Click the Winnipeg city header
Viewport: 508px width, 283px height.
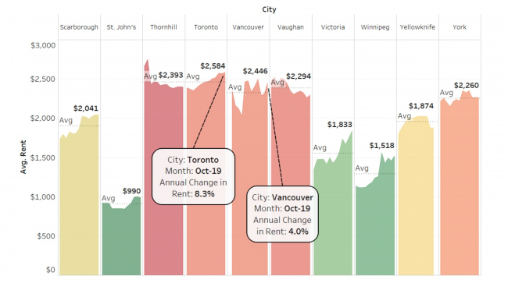point(375,27)
